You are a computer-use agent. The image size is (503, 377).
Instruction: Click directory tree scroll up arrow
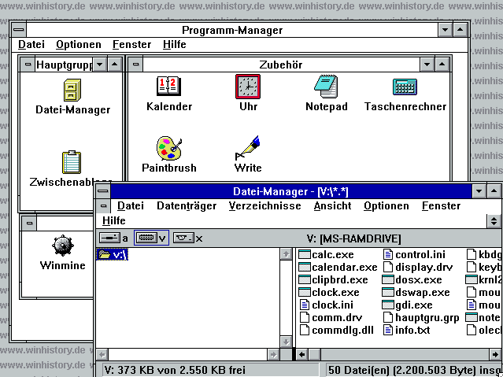[x=286, y=254]
